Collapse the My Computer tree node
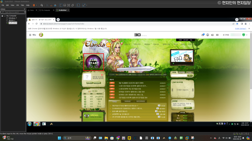Image resolution: width=252 pixels, height=141 pixels. [2, 16]
